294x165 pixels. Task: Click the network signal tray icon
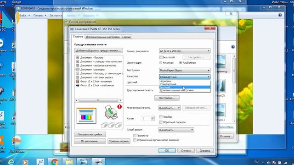285,163
